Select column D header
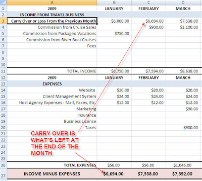 point(183,3)
